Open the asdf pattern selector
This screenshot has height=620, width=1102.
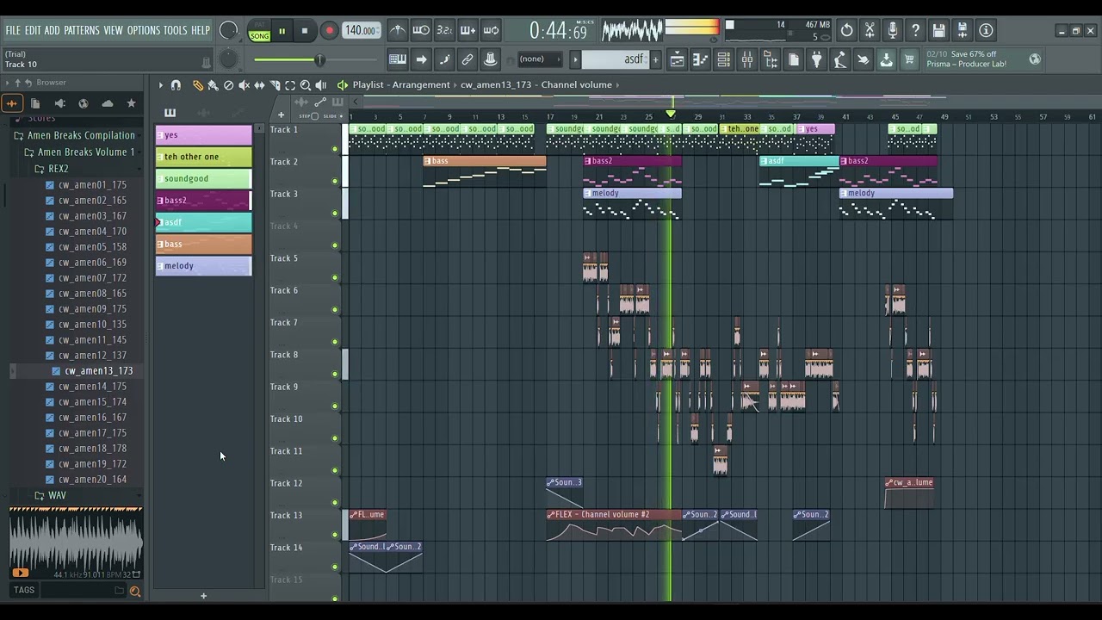coord(616,59)
